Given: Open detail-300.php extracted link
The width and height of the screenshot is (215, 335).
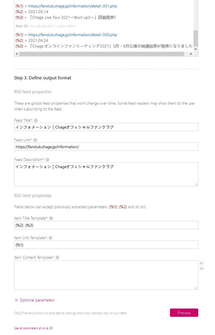Looking at the screenshot, I should 73,35.
